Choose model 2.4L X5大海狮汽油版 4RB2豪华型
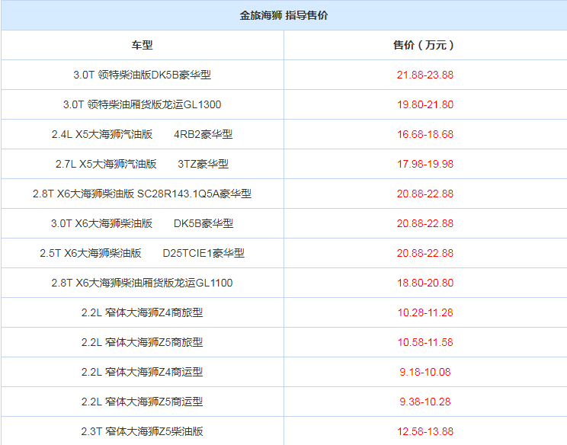Viewport: 567px width, 445px height. point(142,134)
